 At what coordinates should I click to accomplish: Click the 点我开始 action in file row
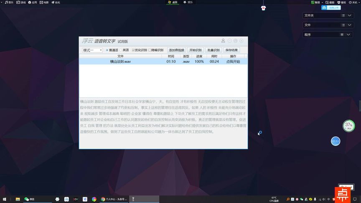tap(233, 61)
